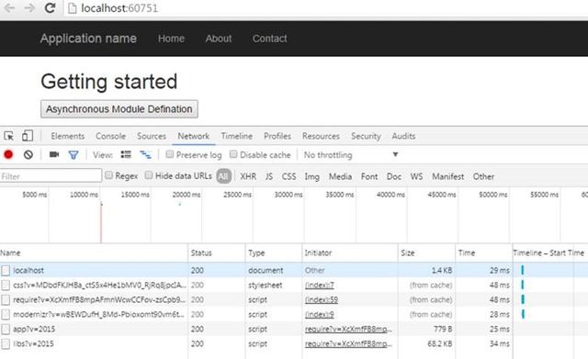The width and height of the screenshot is (588, 359).
Task: Click the network Filter text field
Action: pos(51,175)
